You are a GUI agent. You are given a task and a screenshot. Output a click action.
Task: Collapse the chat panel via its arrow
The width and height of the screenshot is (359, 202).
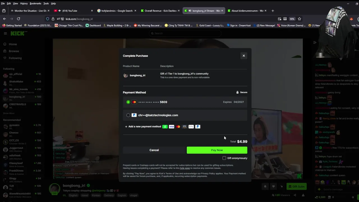click(315, 43)
